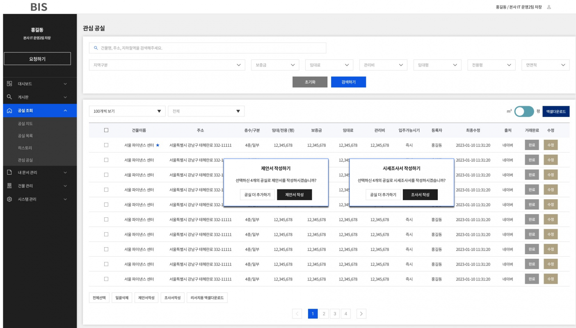Click the home icon beside 공실 조회

click(x=9, y=111)
